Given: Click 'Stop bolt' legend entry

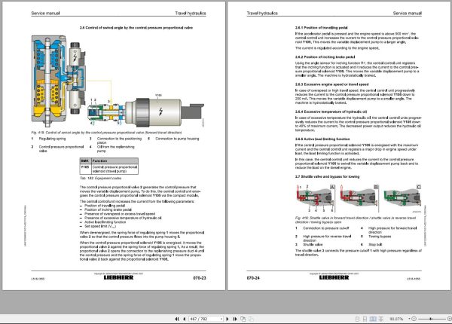Looking at the screenshot, I should [375, 244].
